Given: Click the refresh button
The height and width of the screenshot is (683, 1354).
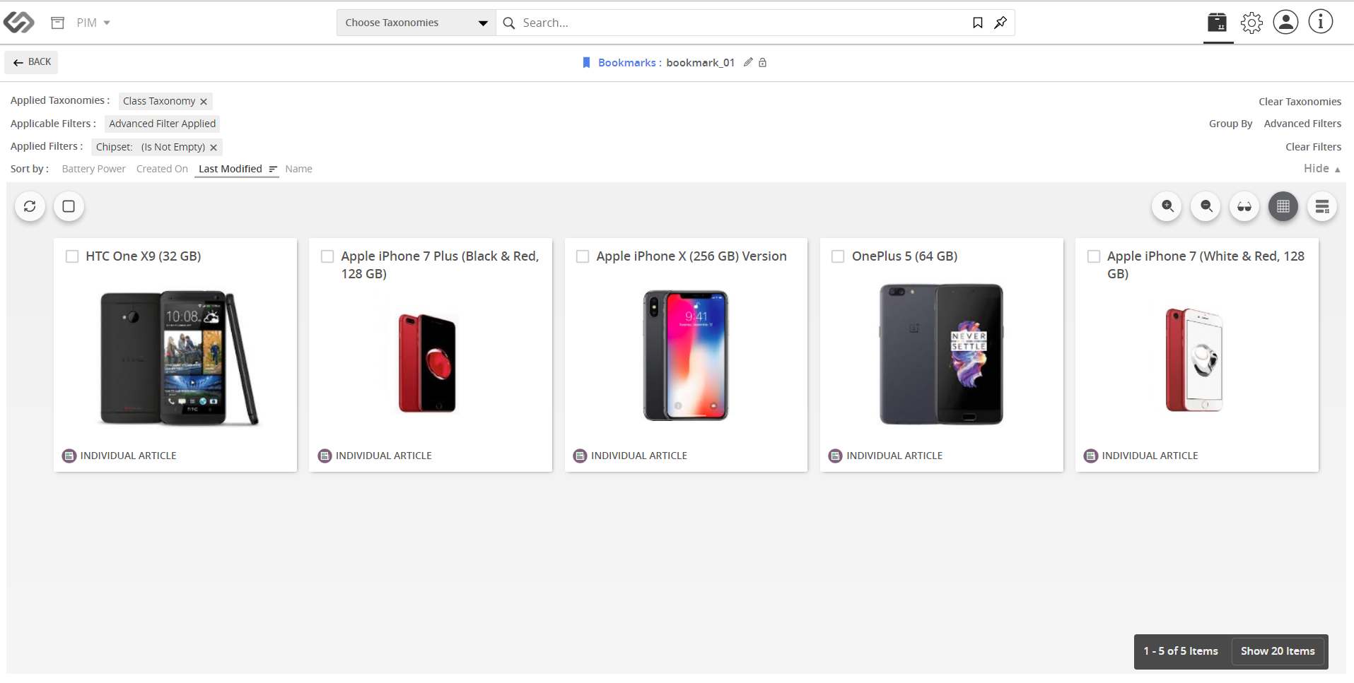Looking at the screenshot, I should (x=30, y=206).
